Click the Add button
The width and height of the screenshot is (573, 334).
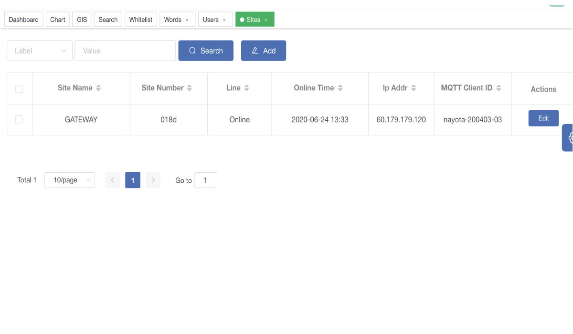(264, 51)
